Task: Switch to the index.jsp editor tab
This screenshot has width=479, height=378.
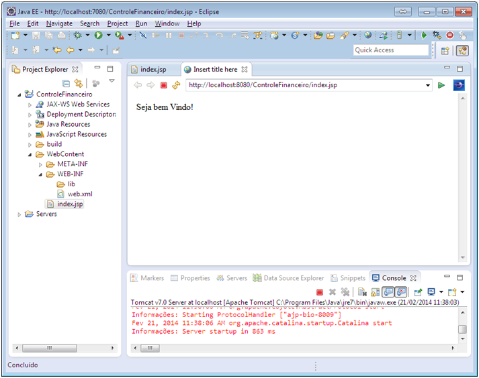Action: (x=153, y=70)
